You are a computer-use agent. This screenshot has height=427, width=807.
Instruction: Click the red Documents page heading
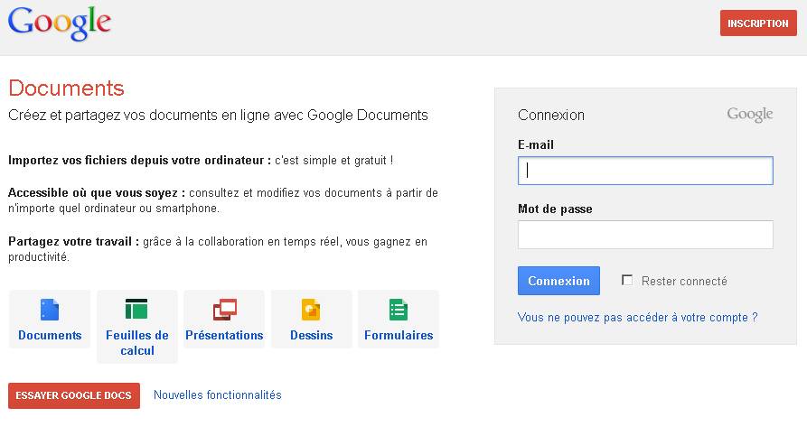click(x=66, y=88)
